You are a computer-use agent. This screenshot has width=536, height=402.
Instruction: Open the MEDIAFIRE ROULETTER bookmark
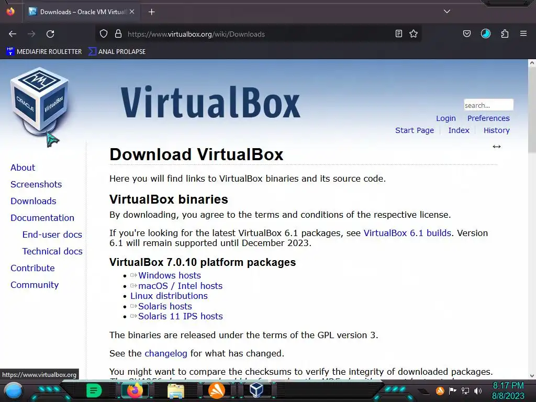[44, 52]
